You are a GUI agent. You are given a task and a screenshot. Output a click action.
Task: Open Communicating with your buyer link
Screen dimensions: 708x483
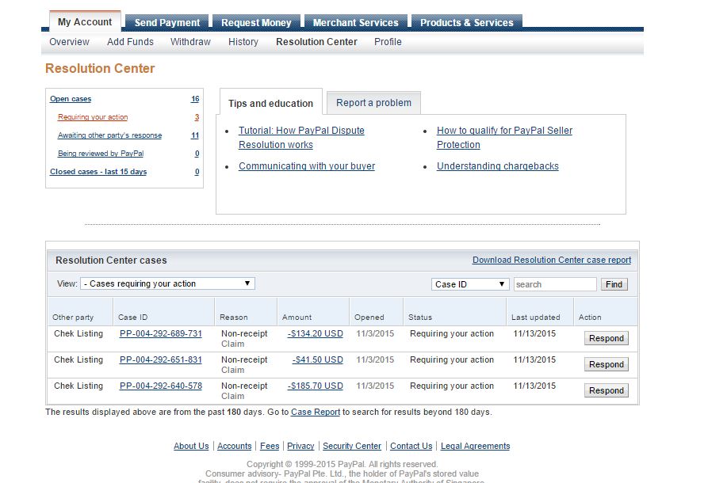(x=307, y=166)
